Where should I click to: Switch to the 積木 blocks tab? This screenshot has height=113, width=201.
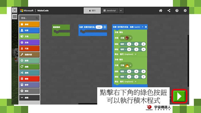tap(92, 11)
